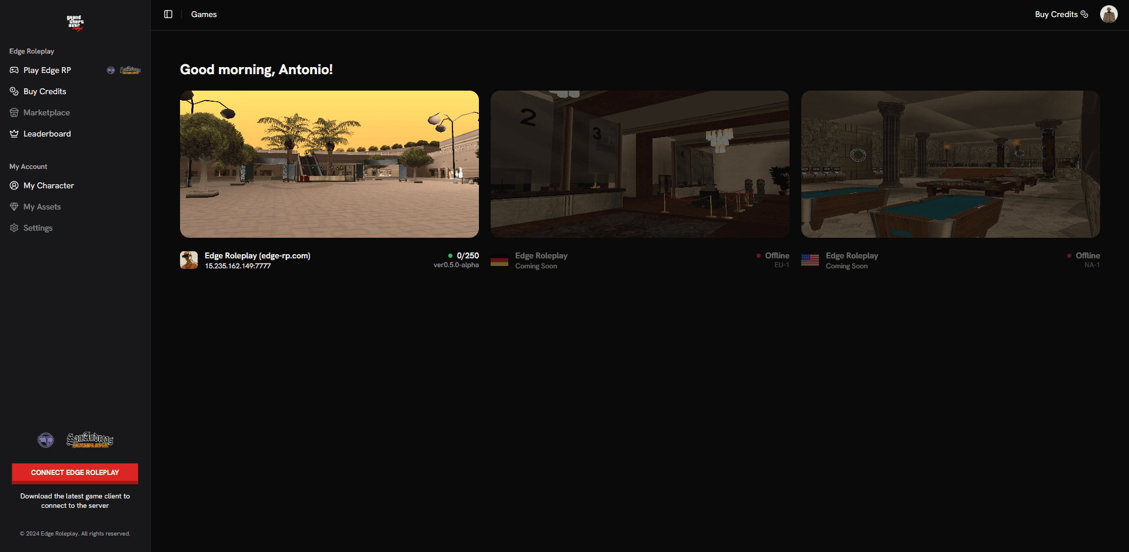Click the controller icon beside Play Edge RP

pos(14,70)
